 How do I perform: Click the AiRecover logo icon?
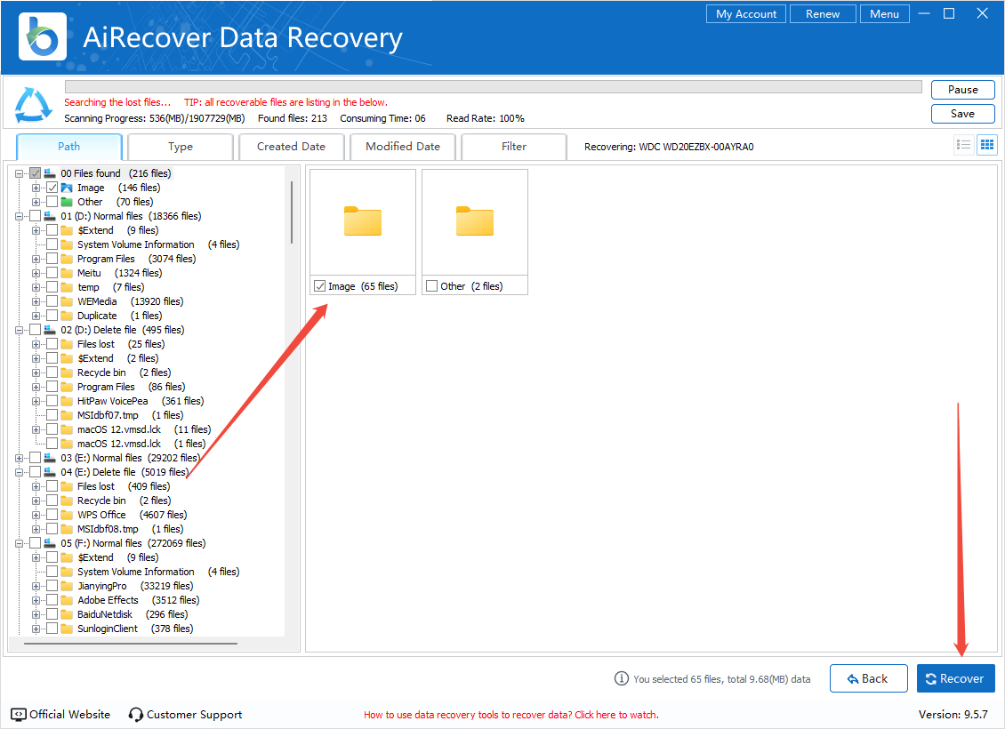pyautogui.click(x=42, y=36)
